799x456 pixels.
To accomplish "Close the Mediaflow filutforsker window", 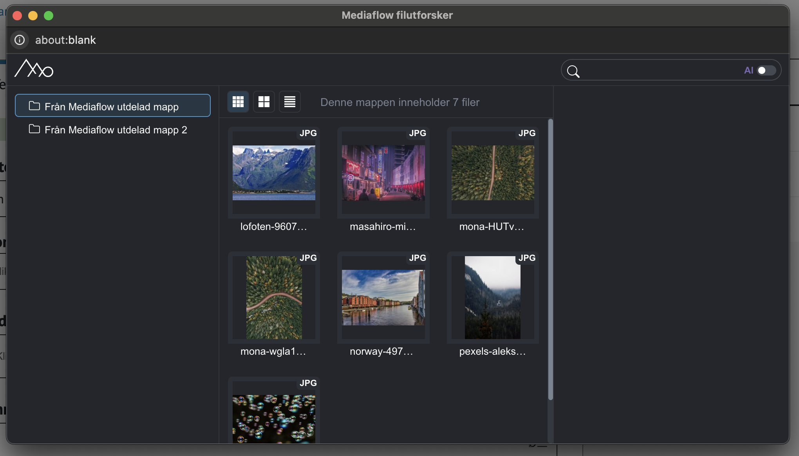I will [x=17, y=15].
